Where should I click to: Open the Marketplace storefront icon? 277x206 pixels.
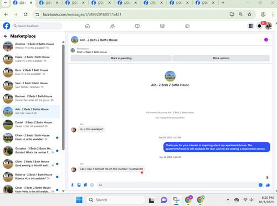pyautogui.click(x=162, y=26)
